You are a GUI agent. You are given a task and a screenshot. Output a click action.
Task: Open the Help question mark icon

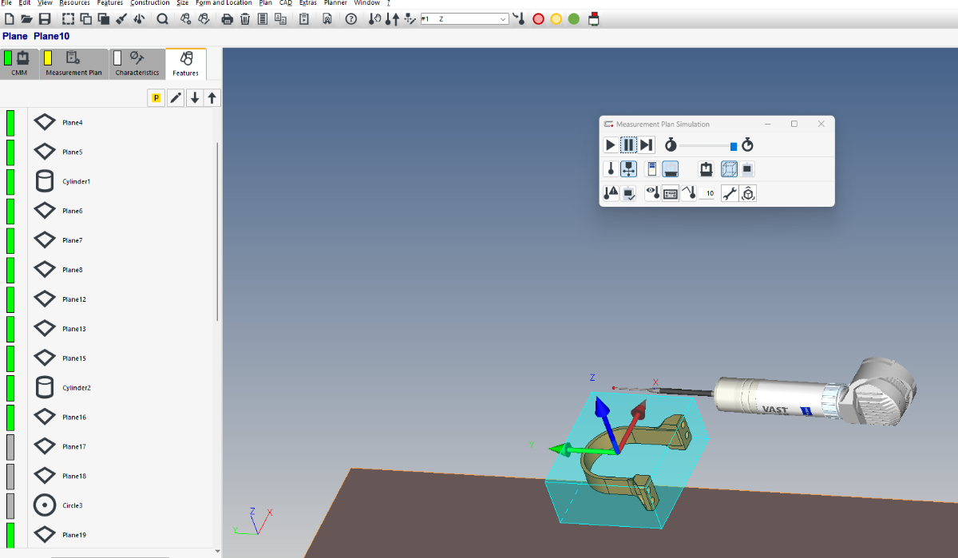pos(350,18)
